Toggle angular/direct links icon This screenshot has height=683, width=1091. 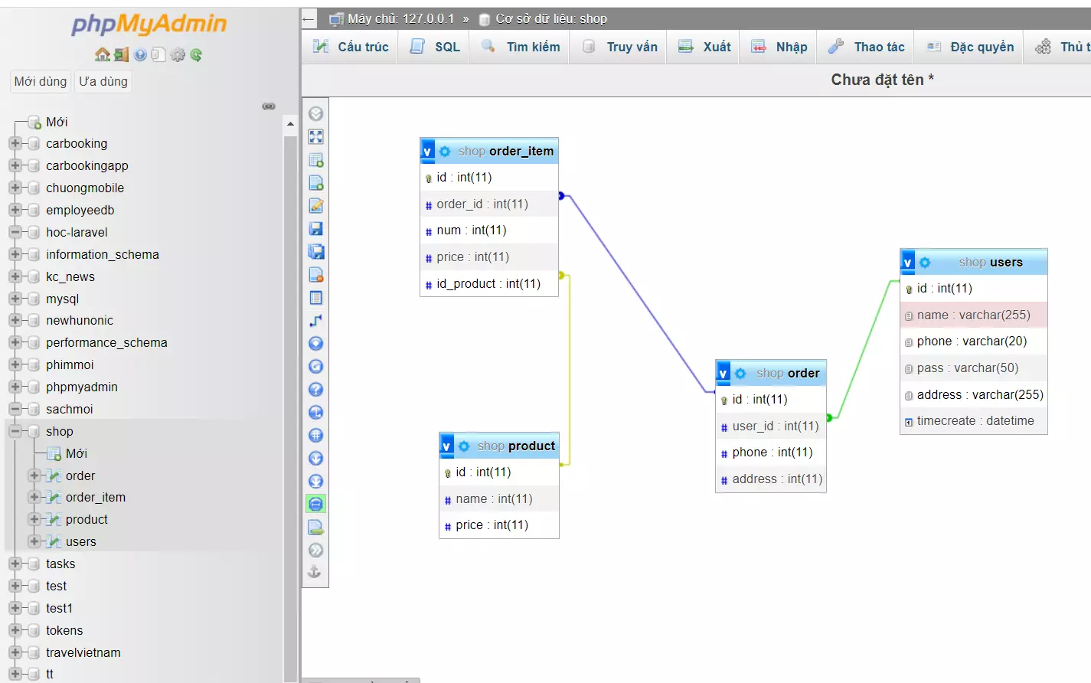pyautogui.click(x=315, y=413)
